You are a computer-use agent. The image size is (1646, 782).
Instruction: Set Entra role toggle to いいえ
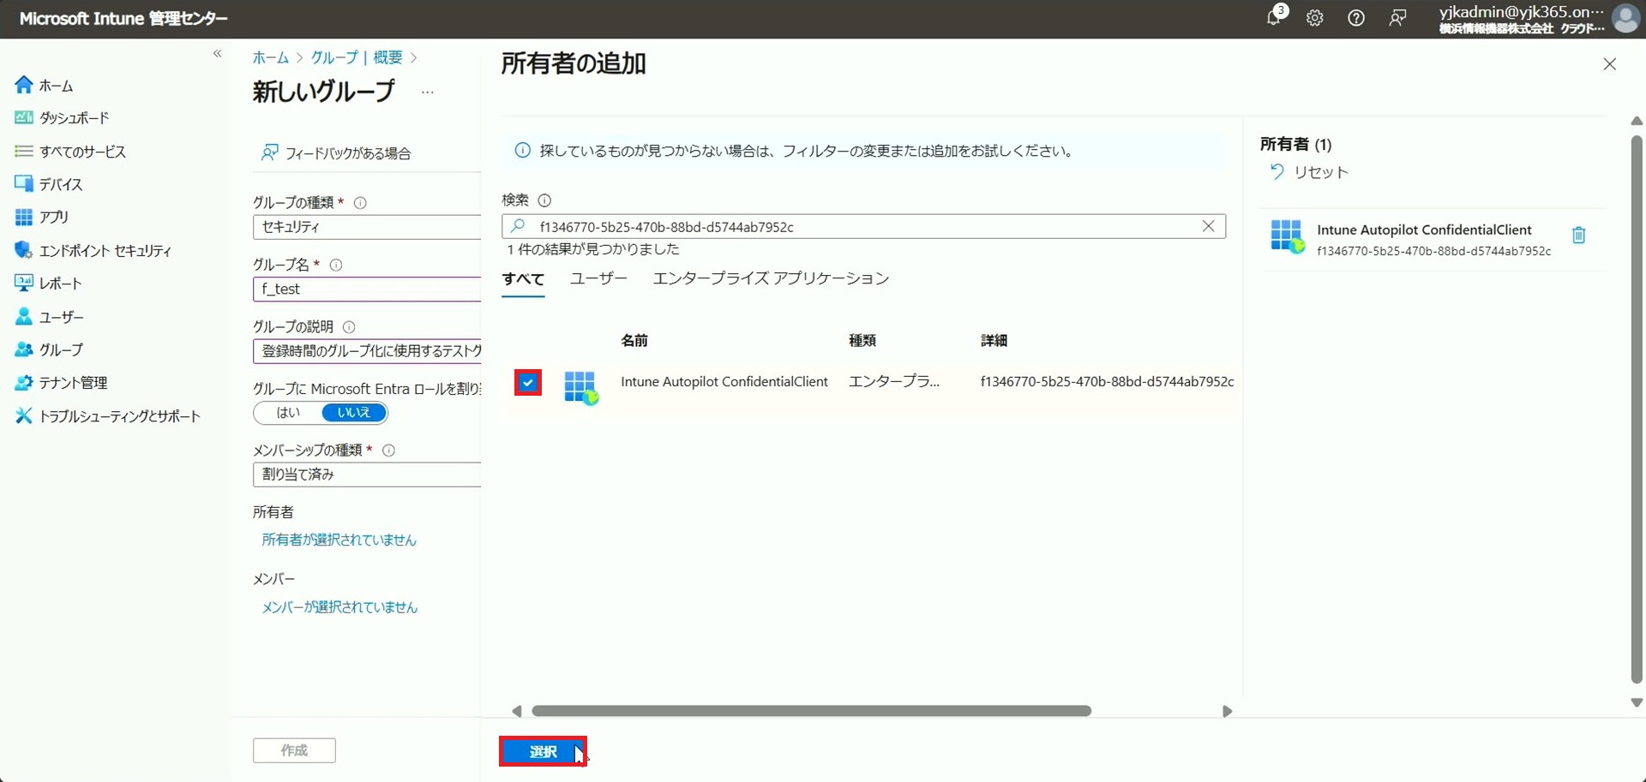353,413
